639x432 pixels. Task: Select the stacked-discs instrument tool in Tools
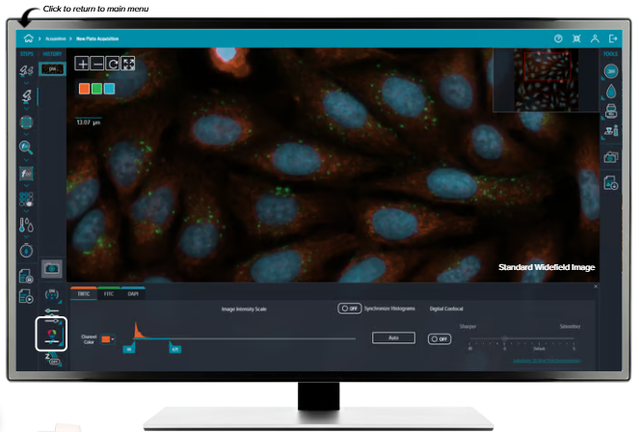[611, 111]
